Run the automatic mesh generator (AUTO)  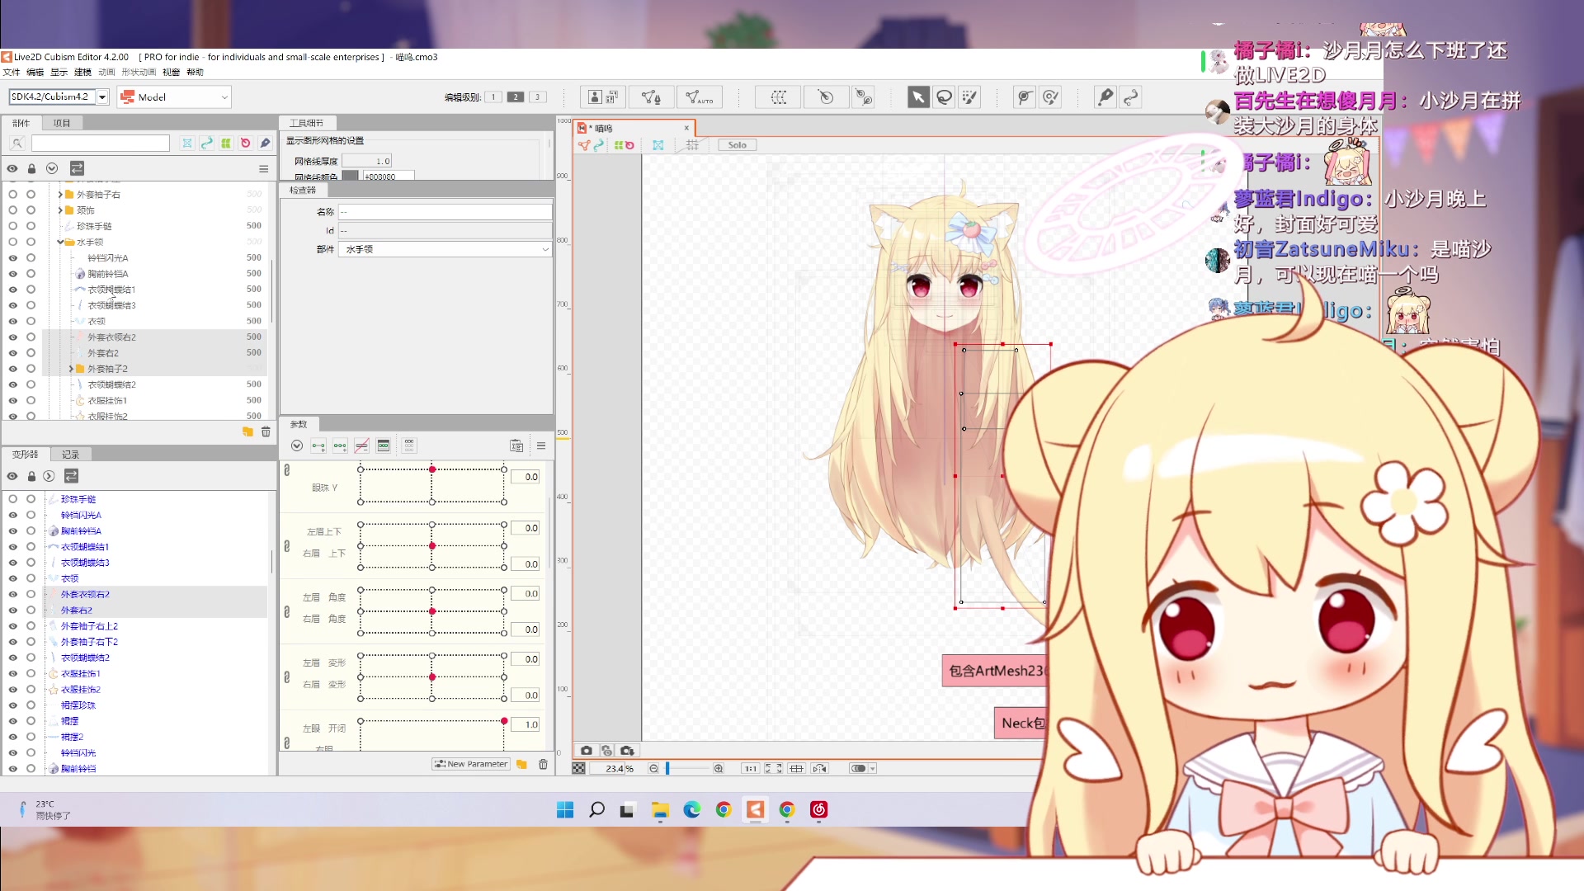(700, 97)
